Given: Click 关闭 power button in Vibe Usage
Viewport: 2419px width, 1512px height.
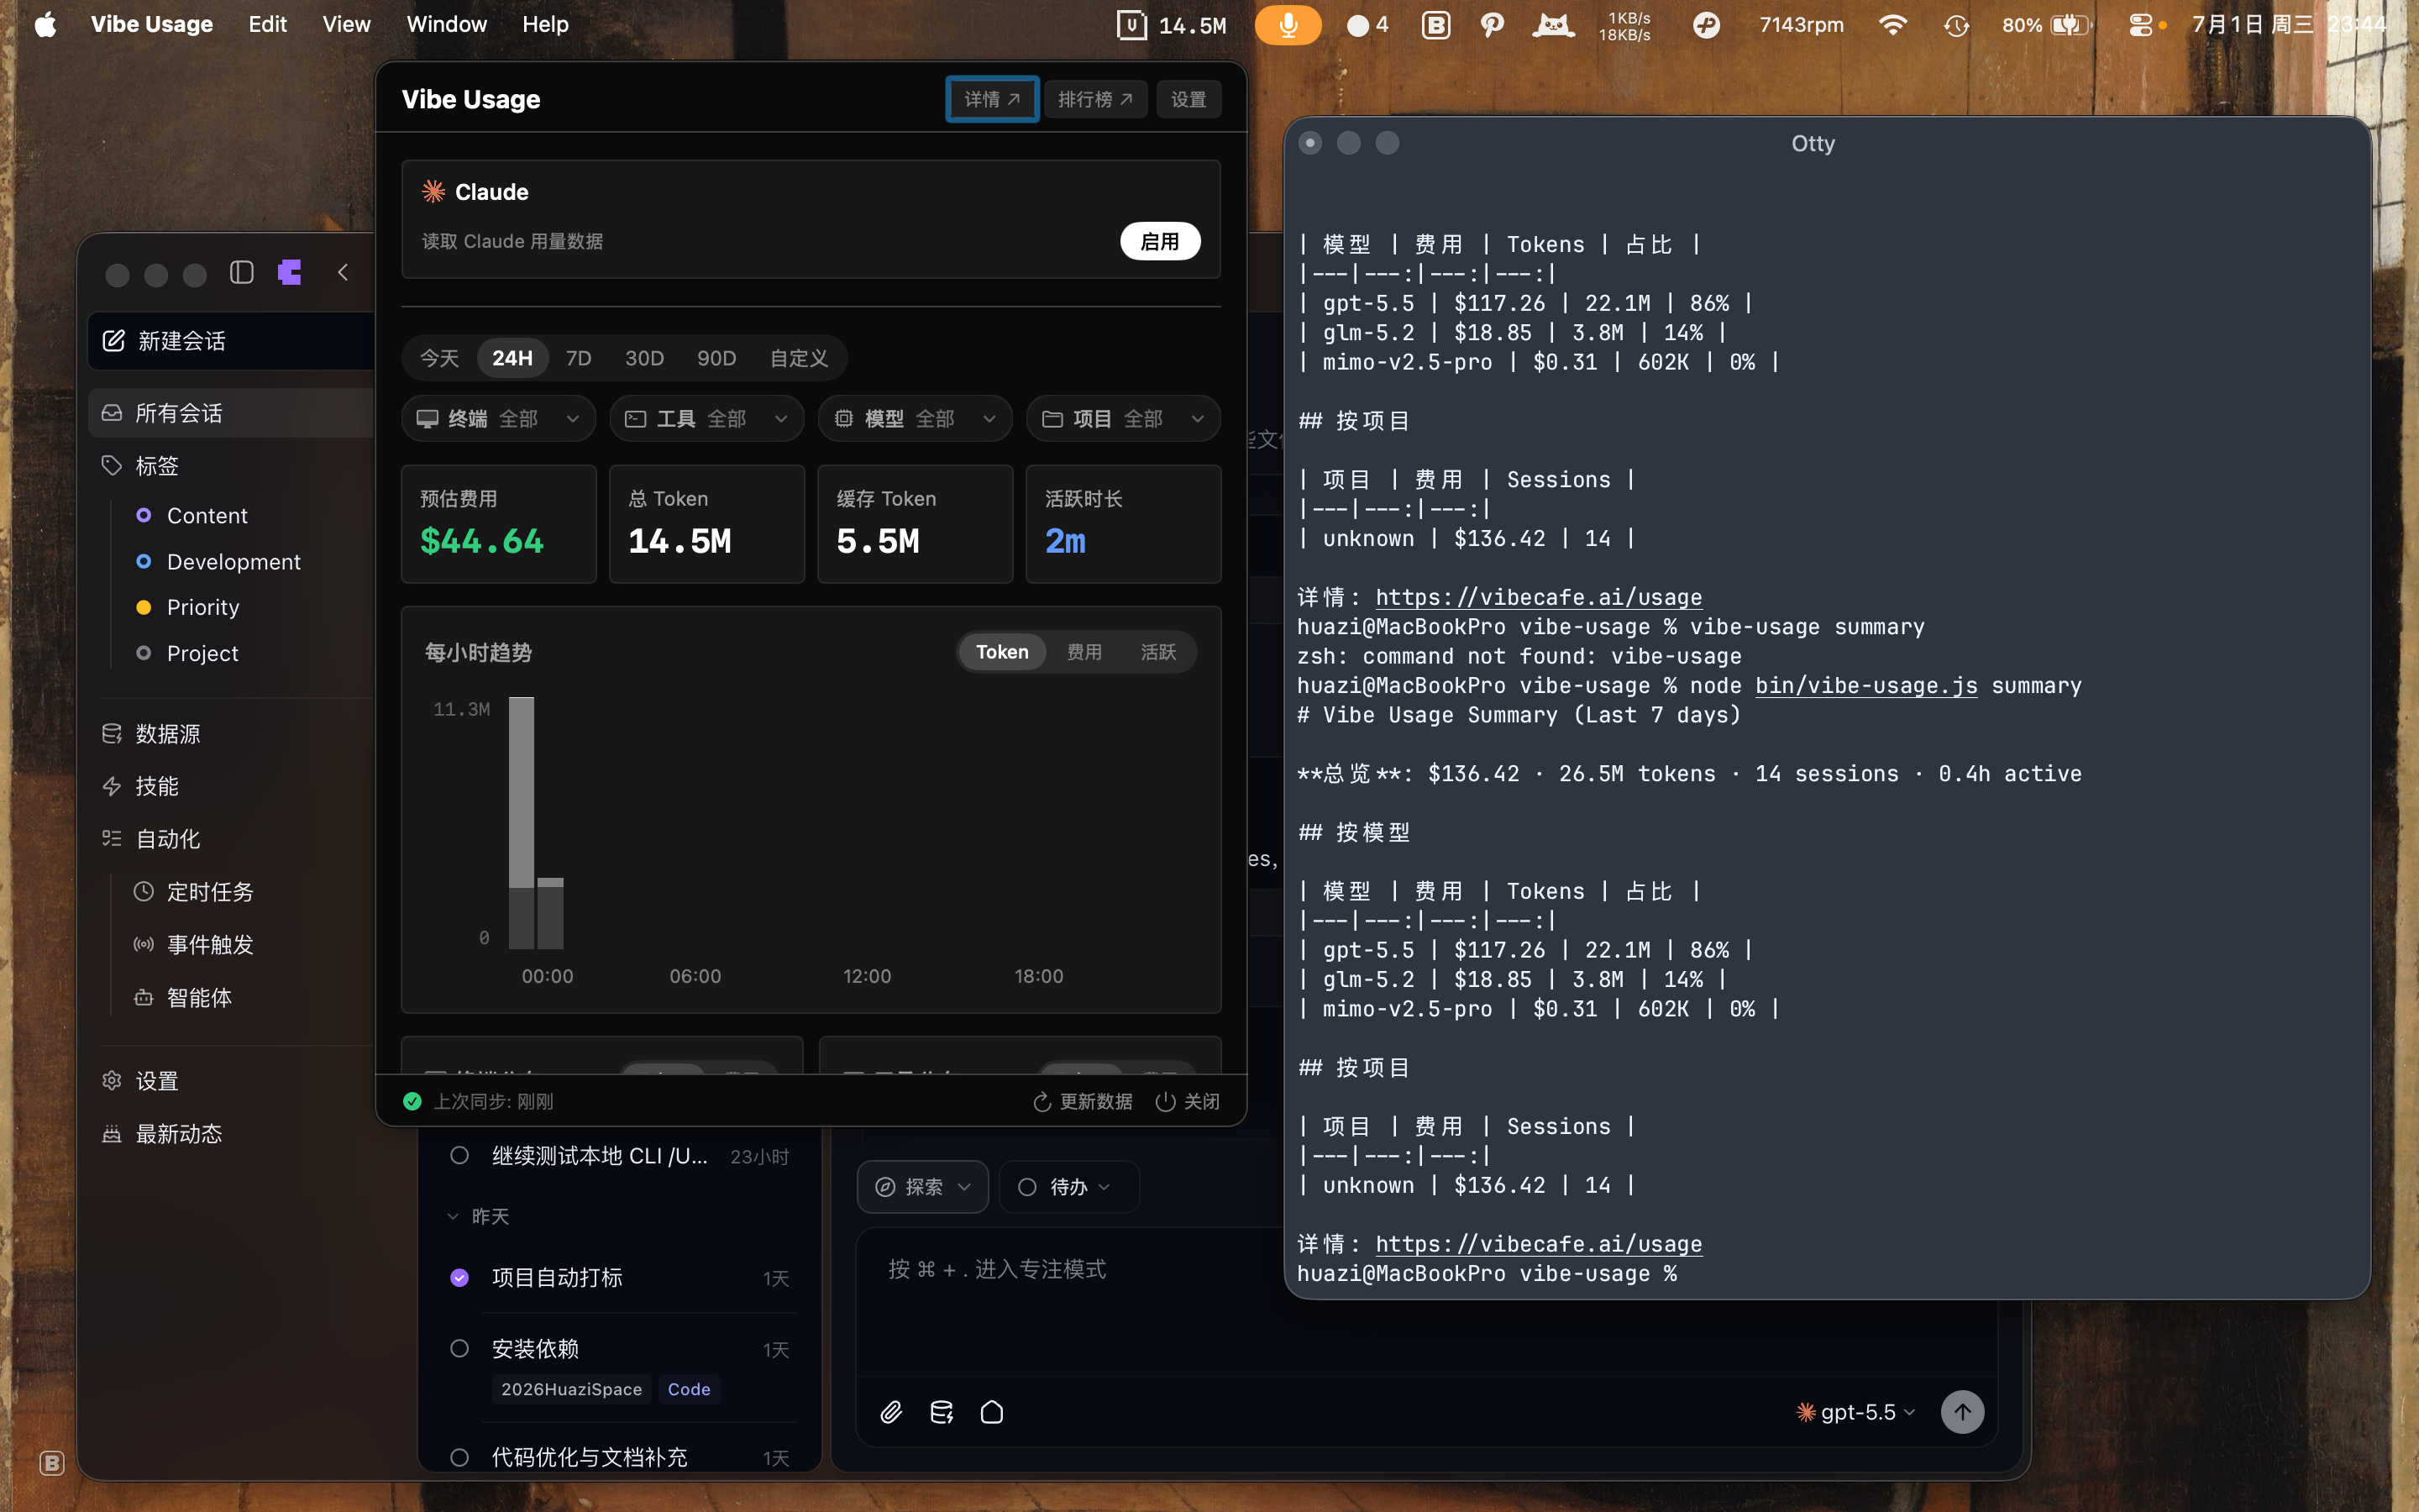Looking at the screenshot, I should click(x=1188, y=1101).
